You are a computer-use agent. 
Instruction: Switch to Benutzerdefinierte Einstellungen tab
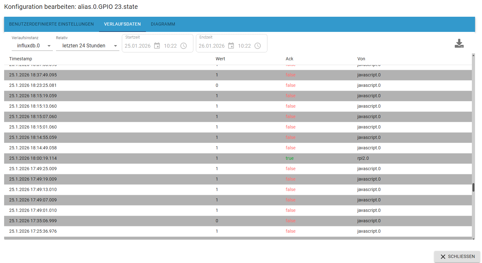click(x=51, y=24)
